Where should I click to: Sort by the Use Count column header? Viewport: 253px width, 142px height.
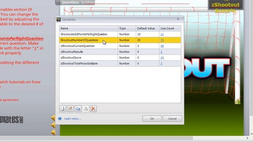[x=170, y=28]
